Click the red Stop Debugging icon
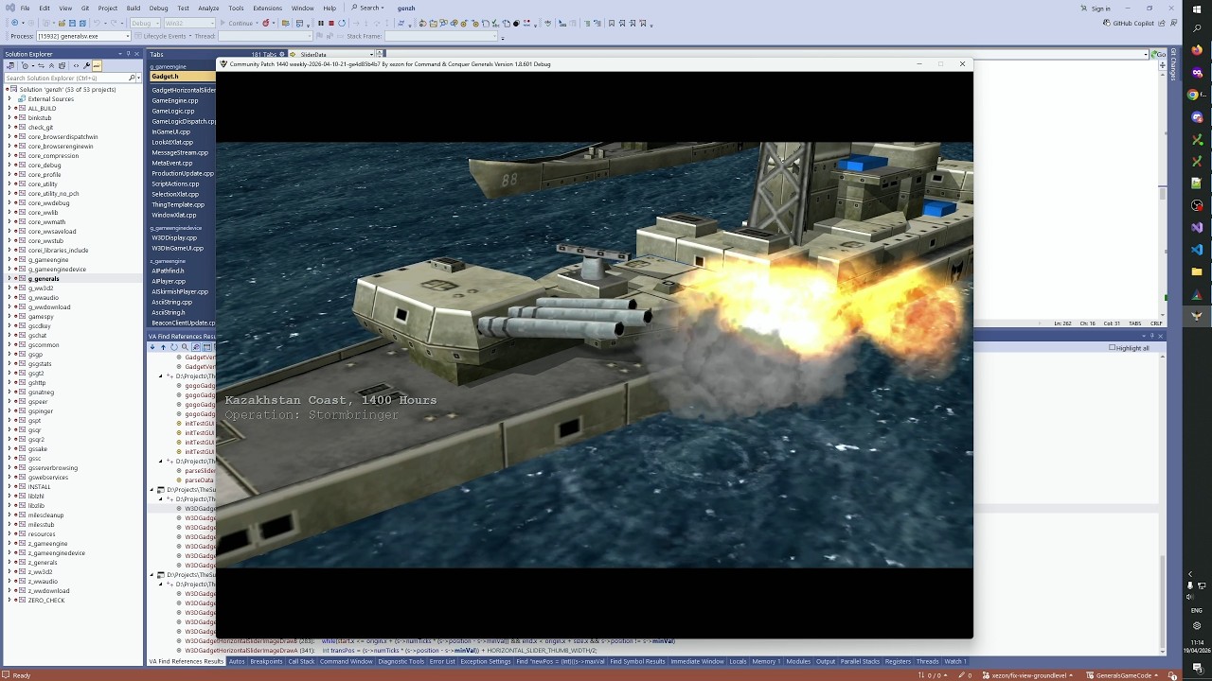This screenshot has height=681, width=1212. (x=331, y=23)
